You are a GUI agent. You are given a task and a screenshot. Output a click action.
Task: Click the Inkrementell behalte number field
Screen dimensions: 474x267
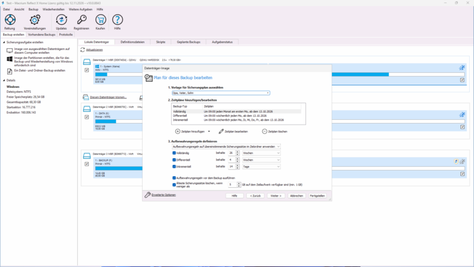pos(232,166)
